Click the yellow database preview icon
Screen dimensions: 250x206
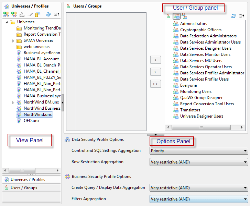coord(38,14)
